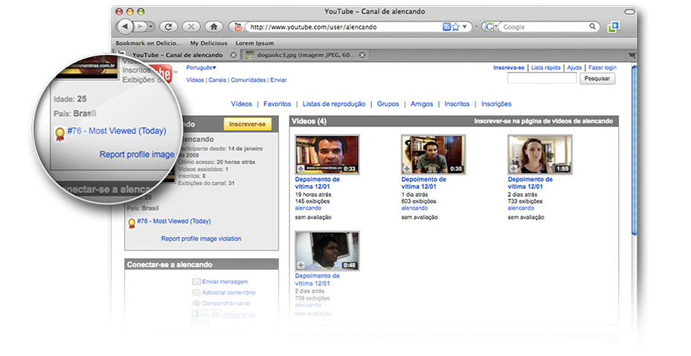The height and width of the screenshot is (356, 691).
Task: Click the yellow Inscrever-se button
Action: pyautogui.click(x=247, y=124)
